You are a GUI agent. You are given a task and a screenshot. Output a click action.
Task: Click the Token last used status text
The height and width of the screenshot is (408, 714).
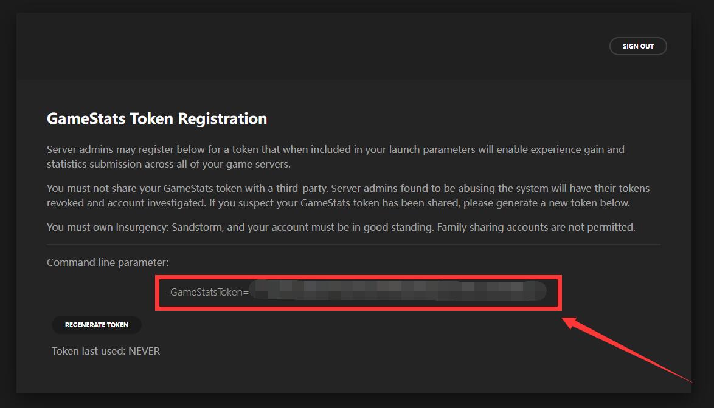(x=105, y=351)
